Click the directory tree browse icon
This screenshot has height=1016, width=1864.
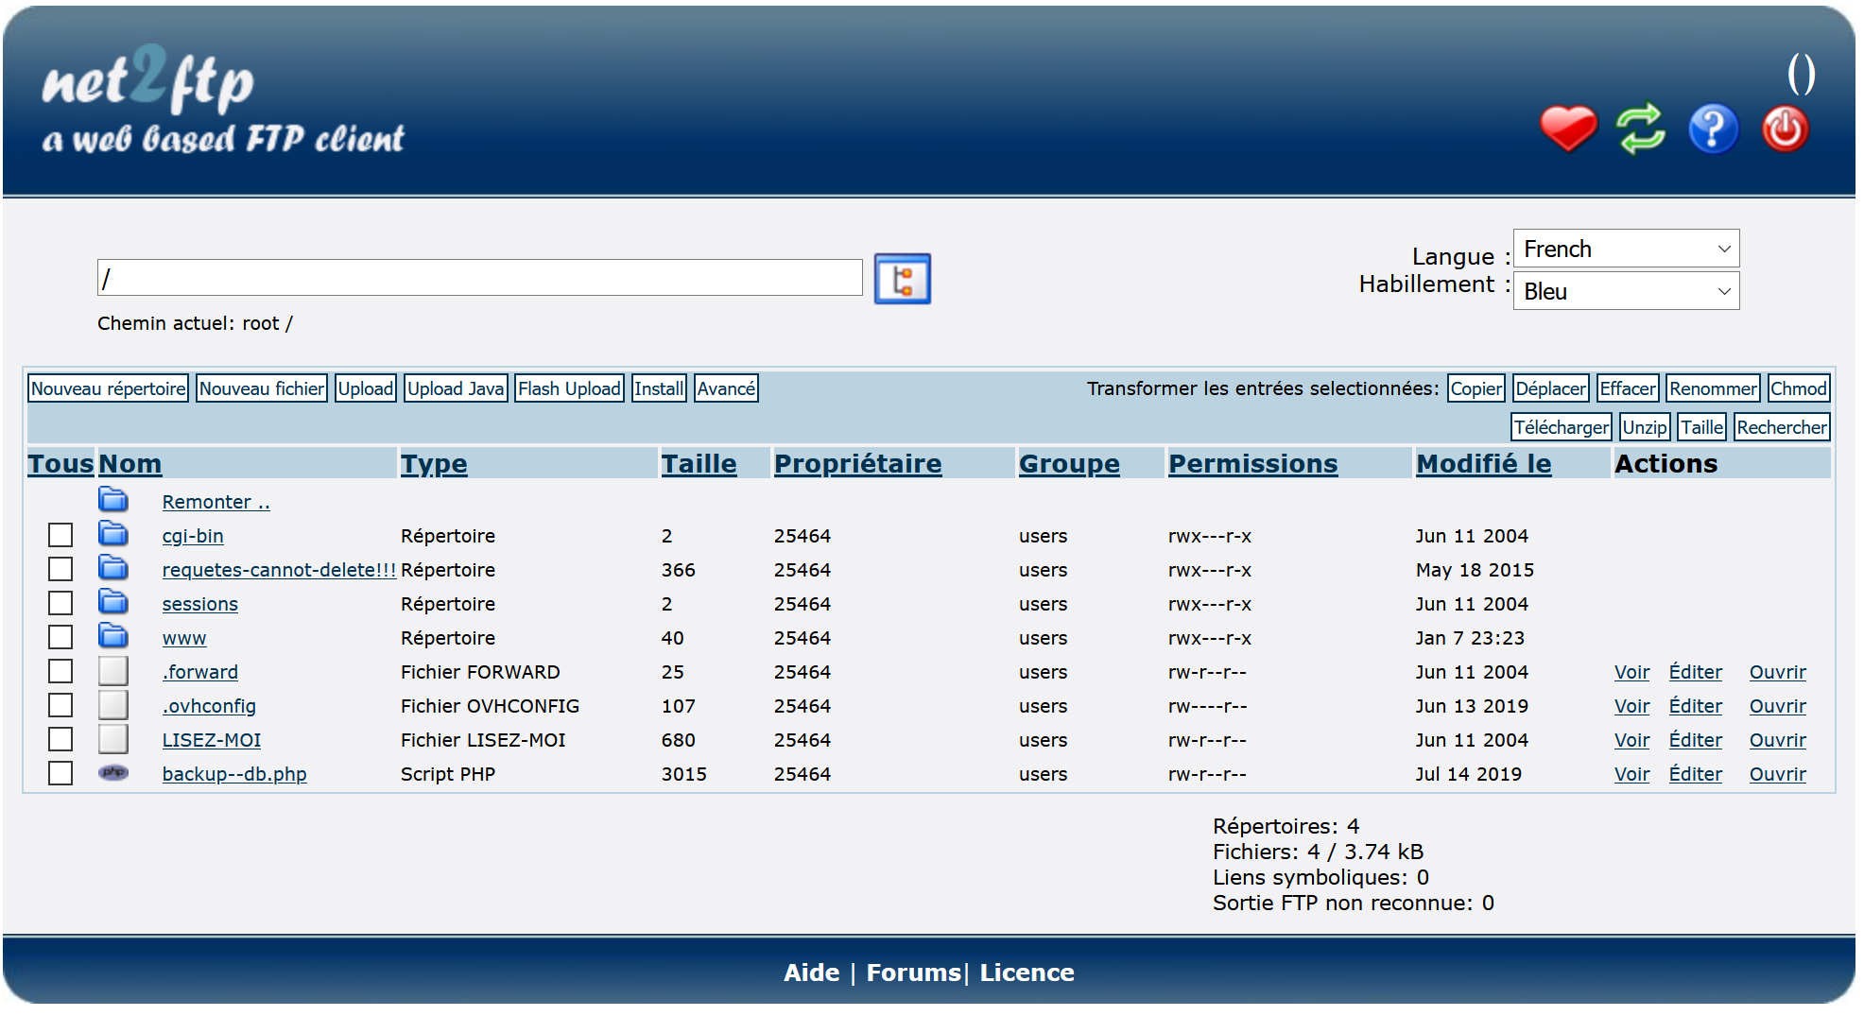click(902, 279)
